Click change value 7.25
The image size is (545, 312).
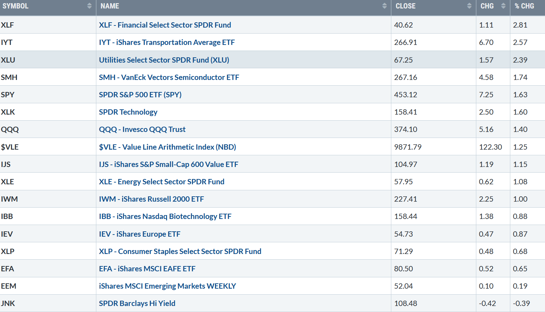tap(486, 95)
